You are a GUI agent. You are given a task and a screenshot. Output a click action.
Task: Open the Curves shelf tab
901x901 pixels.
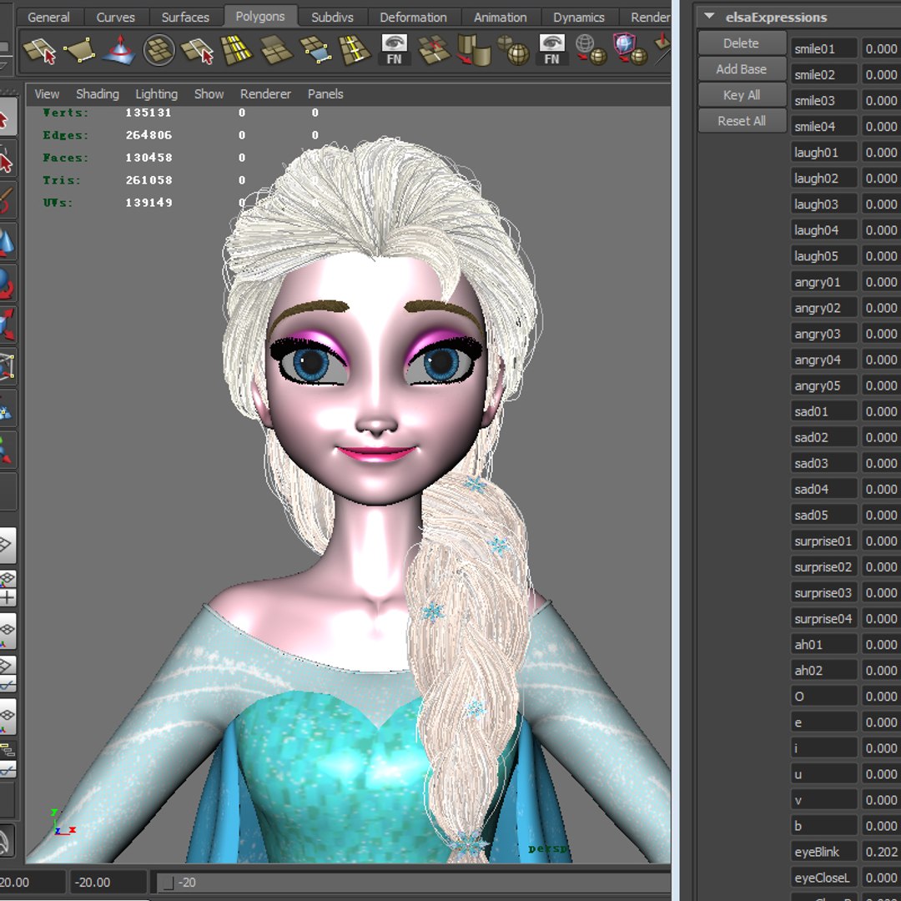coord(115,18)
